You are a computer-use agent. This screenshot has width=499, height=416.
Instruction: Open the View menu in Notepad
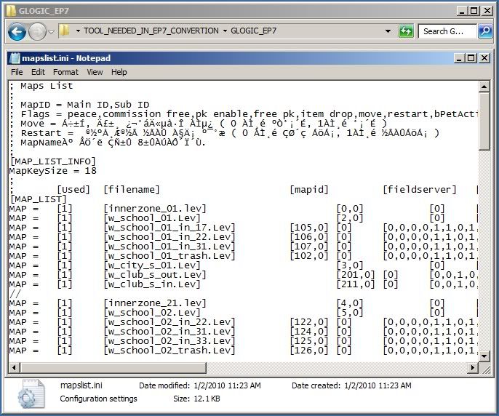(95, 72)
